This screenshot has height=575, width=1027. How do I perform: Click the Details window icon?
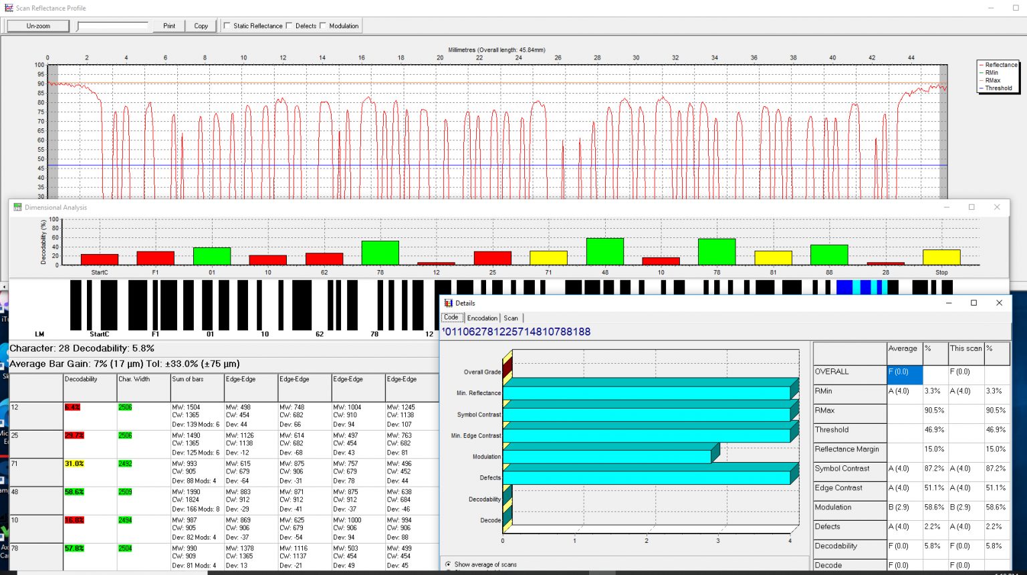point(449,303)
